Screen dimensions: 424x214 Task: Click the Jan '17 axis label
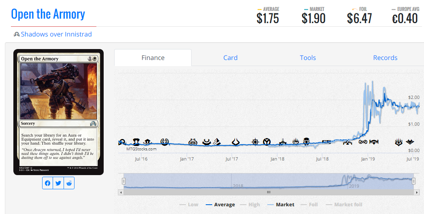click(x=187, y=159)
